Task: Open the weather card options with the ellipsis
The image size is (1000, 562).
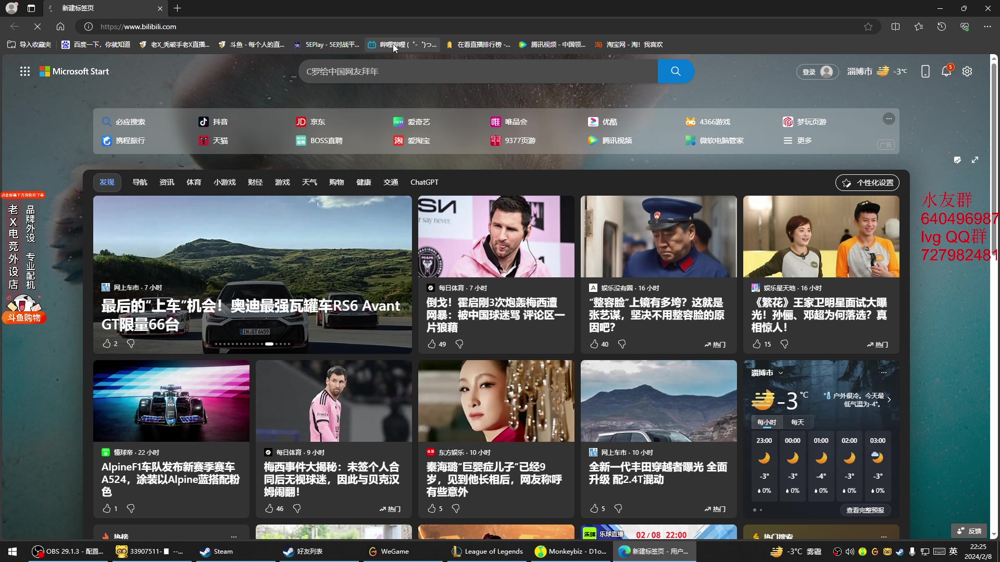Action: click(883, 373)
